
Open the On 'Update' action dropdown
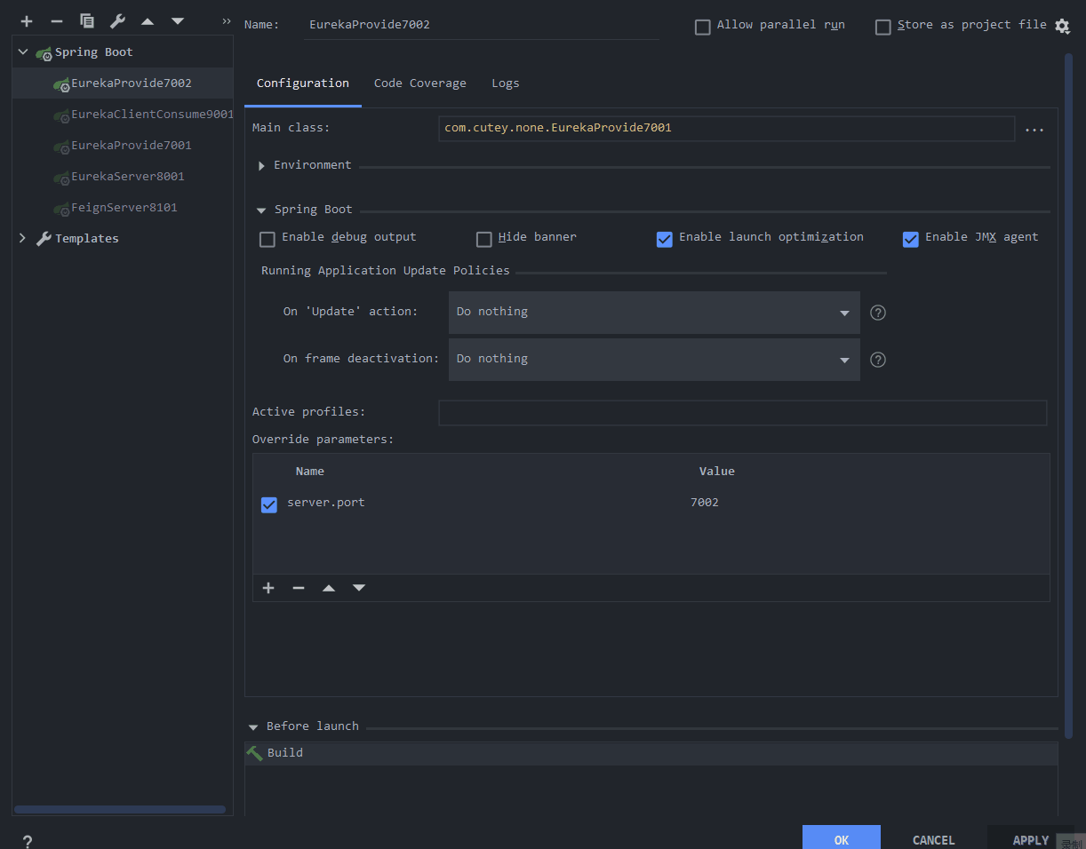click(x=654, y=313)
